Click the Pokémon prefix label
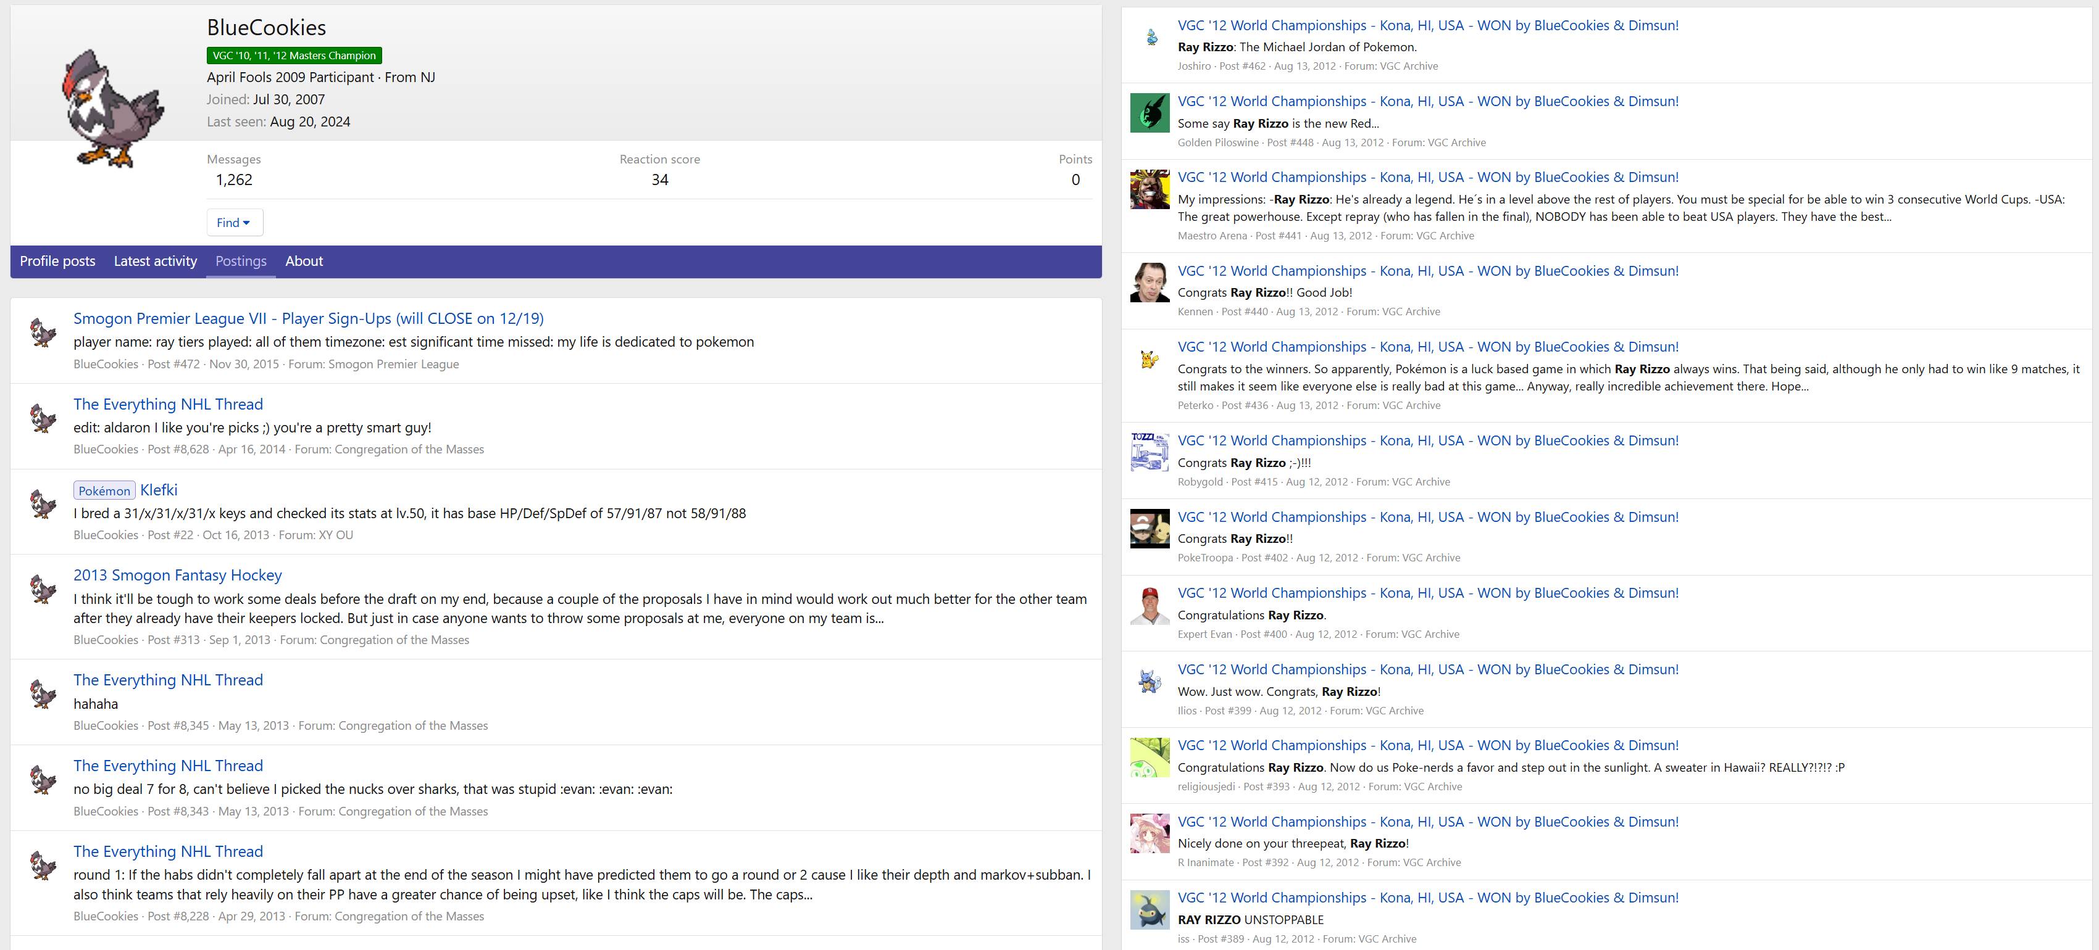 (x=104, y=491)
